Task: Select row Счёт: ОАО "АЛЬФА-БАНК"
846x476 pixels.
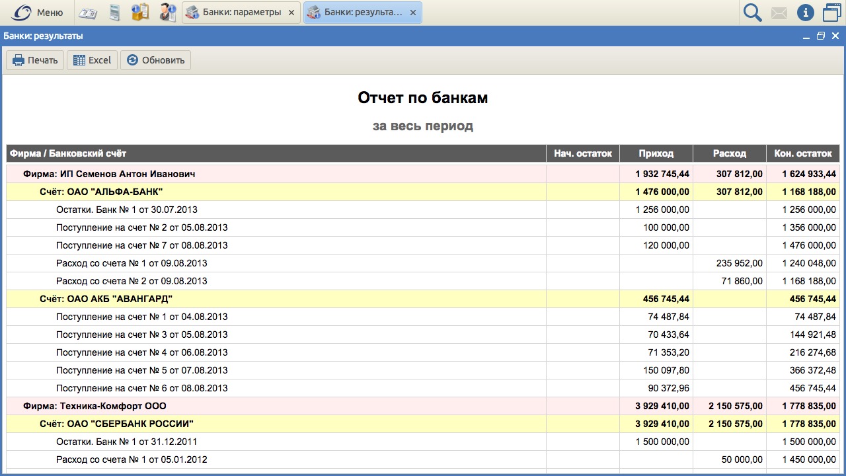Action: point(423,192)
